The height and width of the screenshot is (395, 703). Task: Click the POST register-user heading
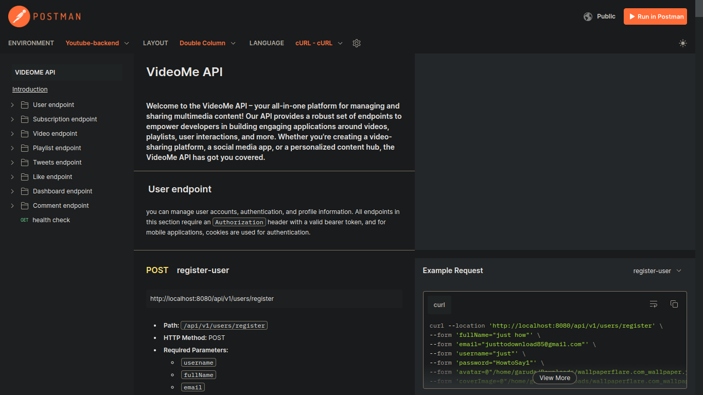(187, 270)
